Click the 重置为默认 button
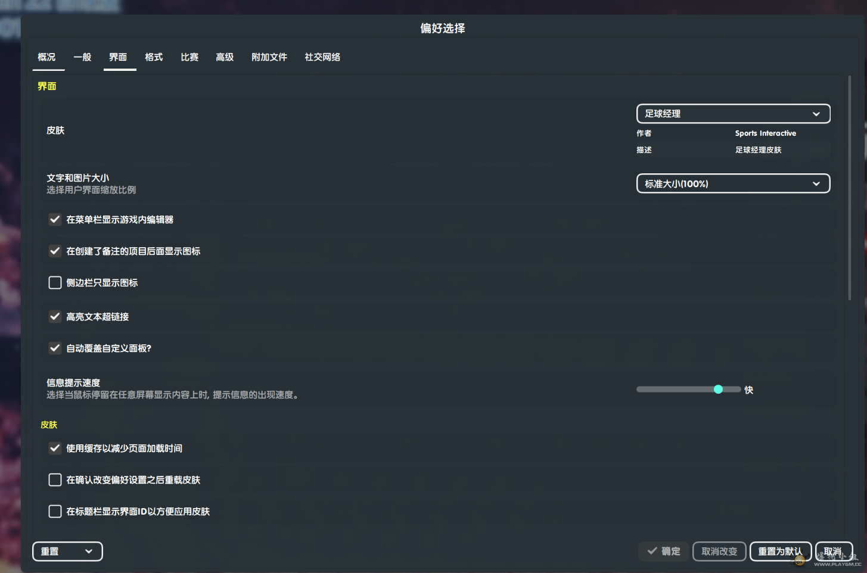This screenshot has width=867, height=573. pyautogui.click(x=780, y=552)
